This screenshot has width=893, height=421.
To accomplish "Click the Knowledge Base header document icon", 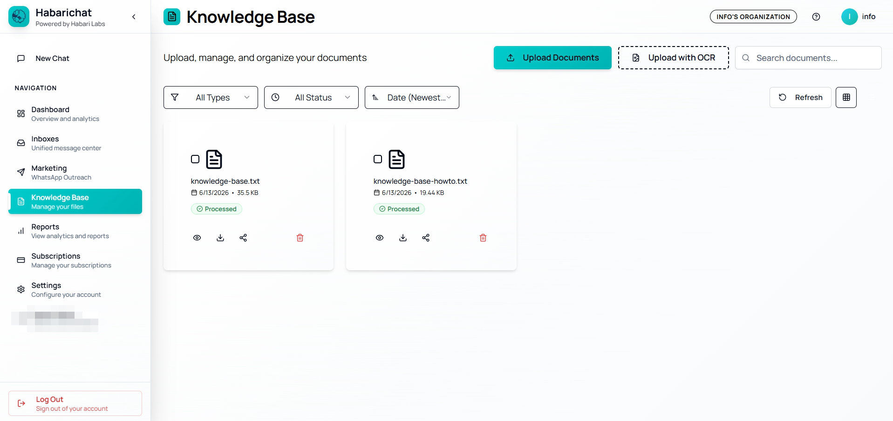I will point(172,17).
